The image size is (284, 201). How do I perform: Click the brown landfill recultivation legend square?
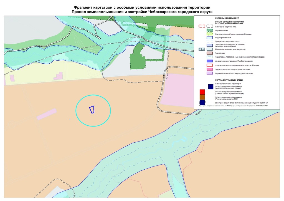[202, 97]
